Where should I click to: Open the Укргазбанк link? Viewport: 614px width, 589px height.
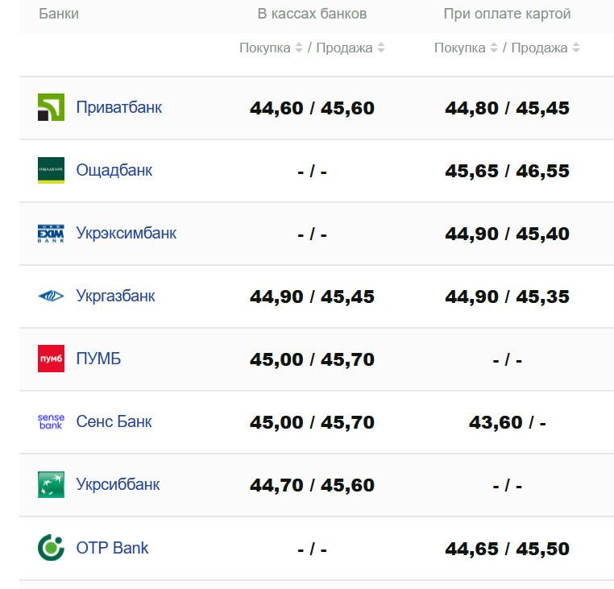point(115,296)
